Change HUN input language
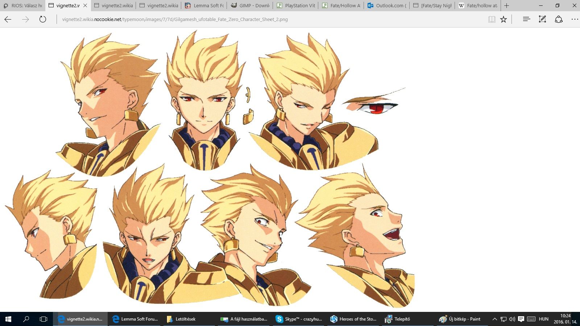 [x=544, y=319]
